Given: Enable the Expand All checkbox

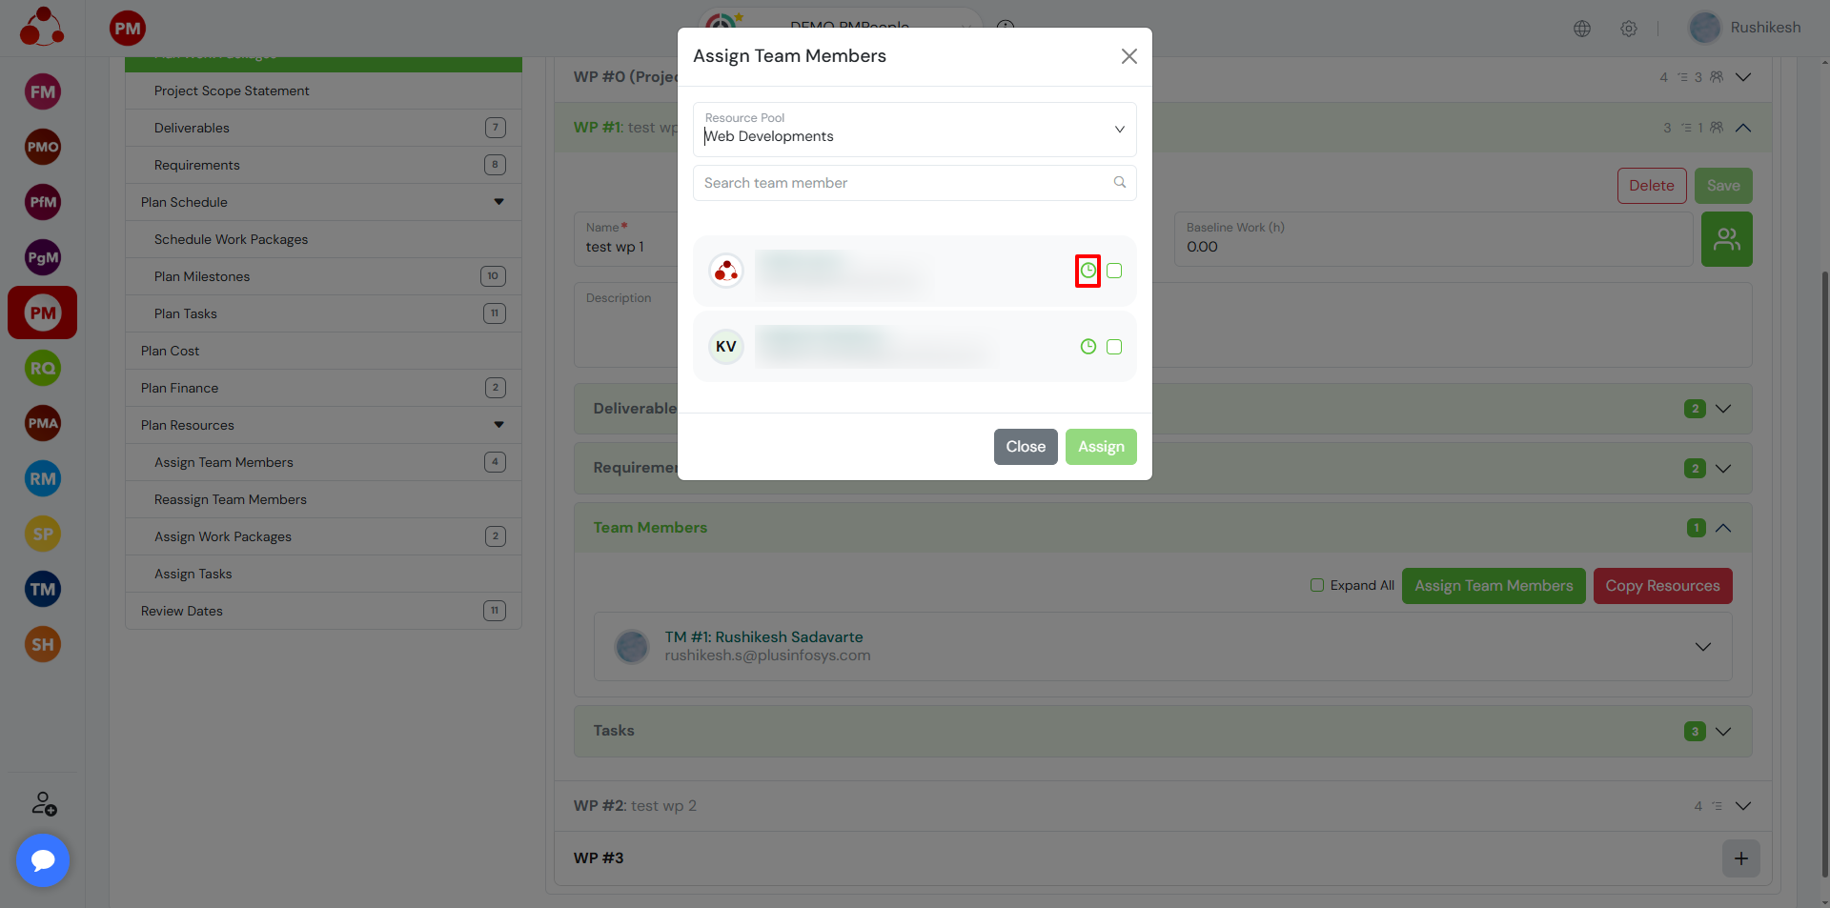Looking at the screenshot, I should click(1317, 585).
